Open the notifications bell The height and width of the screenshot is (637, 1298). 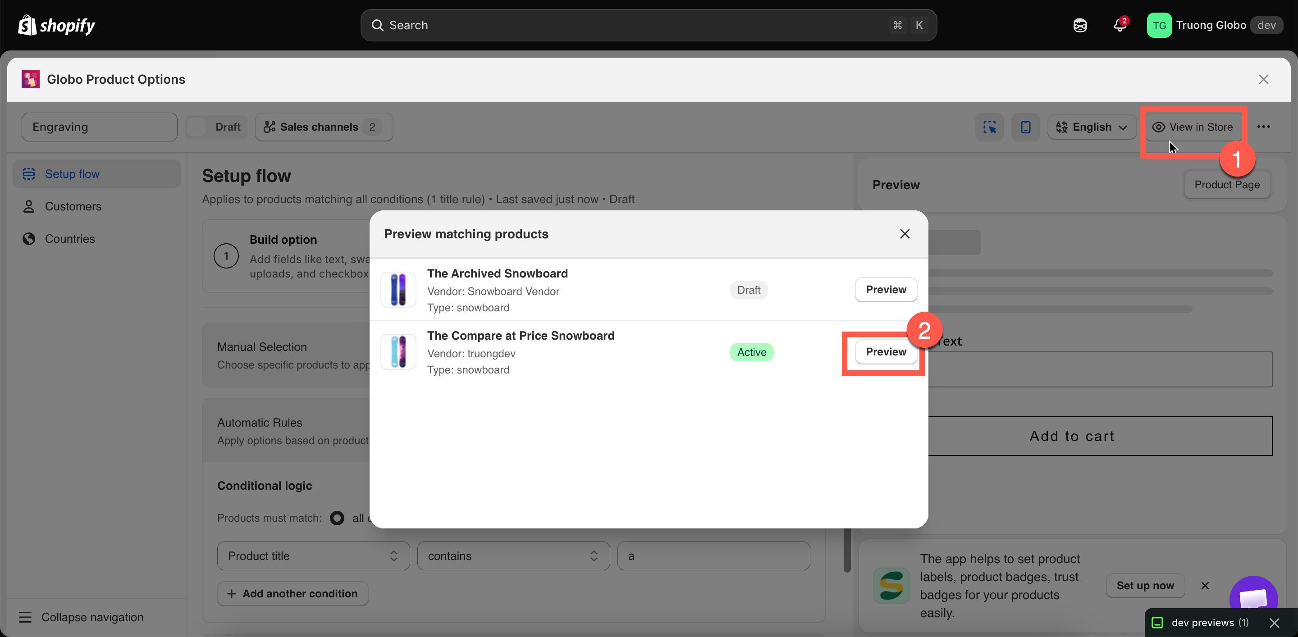pos(1120,25)
